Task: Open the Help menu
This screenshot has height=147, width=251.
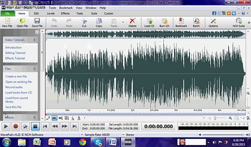Action: [103, 8]
